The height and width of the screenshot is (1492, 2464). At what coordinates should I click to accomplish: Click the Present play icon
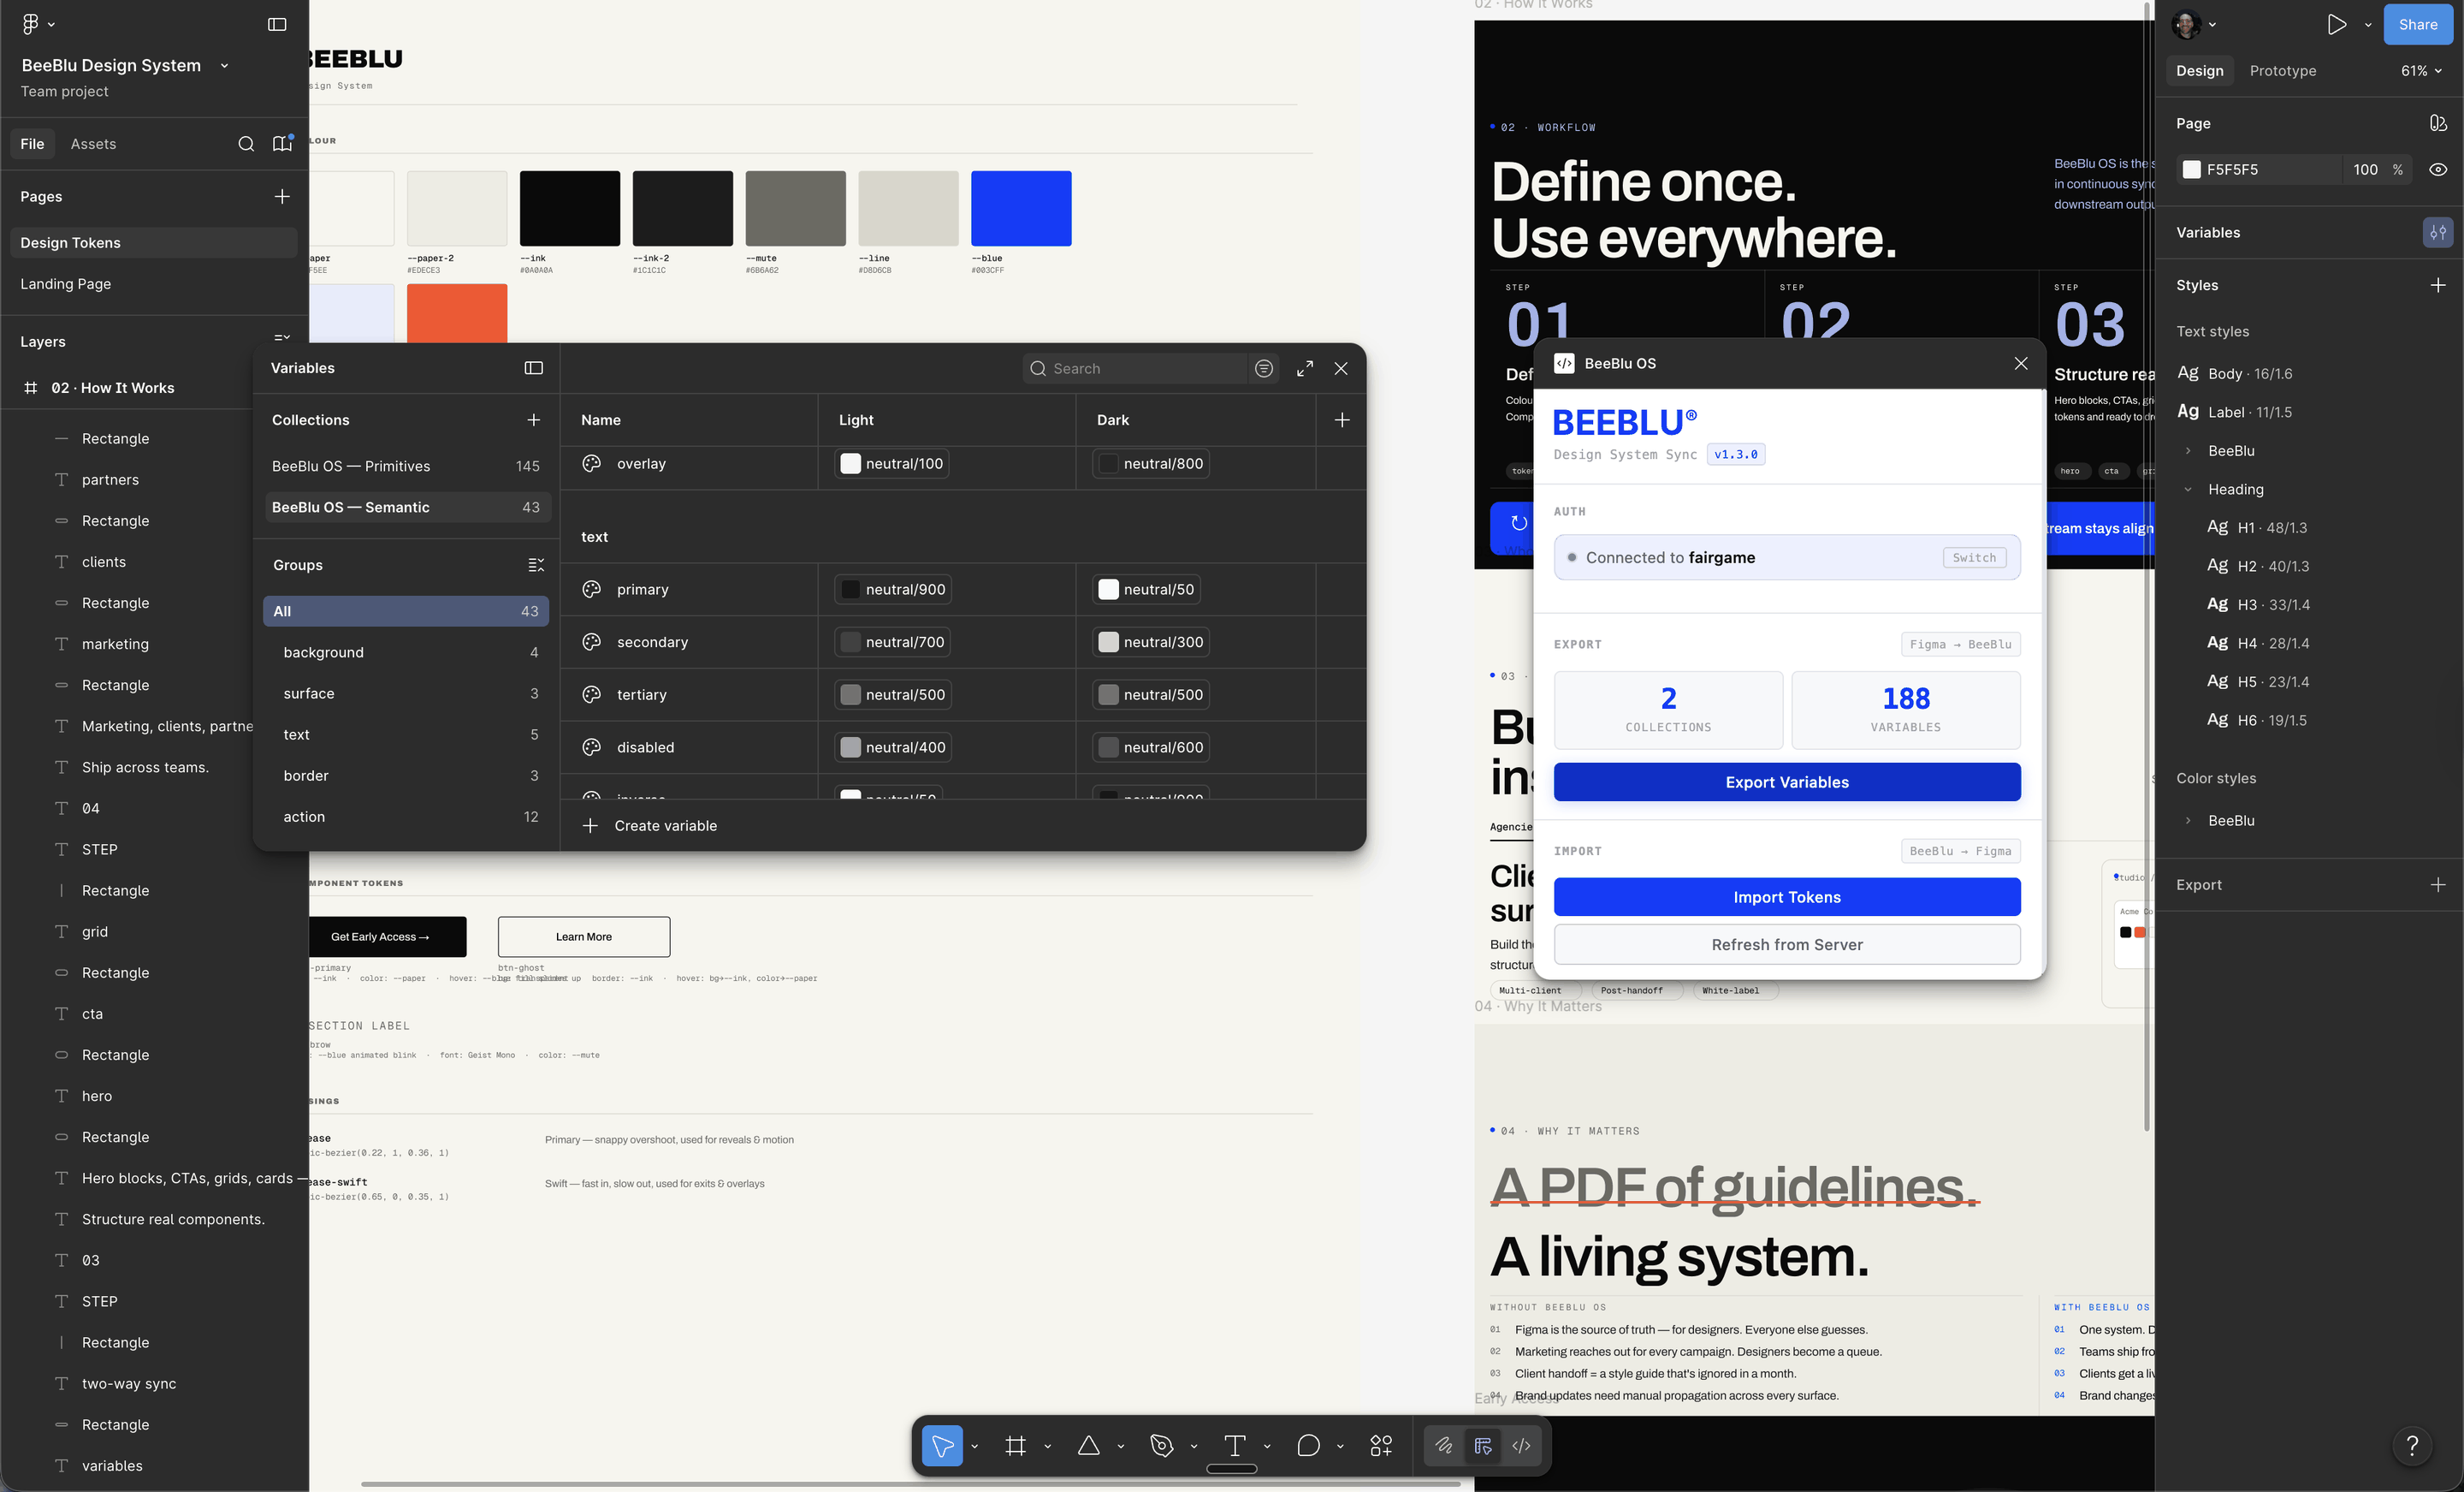[x=2336, y=24]
